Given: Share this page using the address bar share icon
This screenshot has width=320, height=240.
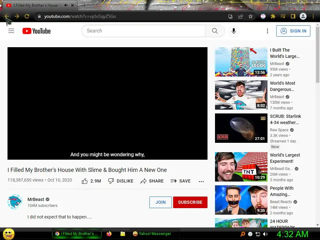Looking at the screenshot, I should pyautogui.click(x=241, y=16).
